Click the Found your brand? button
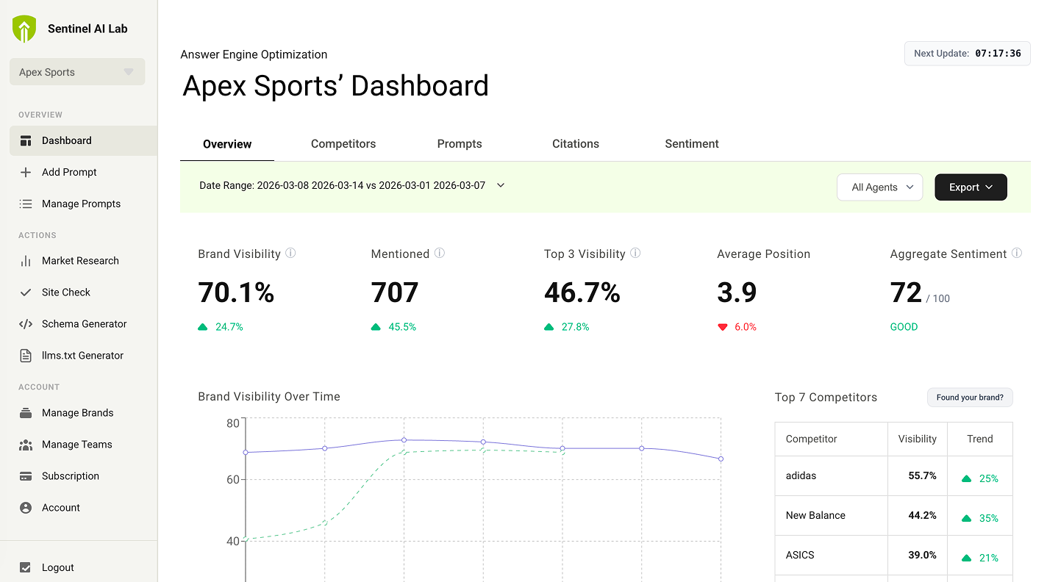Image resolution: width=1047 pixels, height=582 pixels. click(970, 398)
